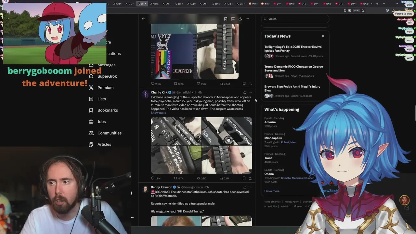
Task: Open the Amorim trending topic
Action: (x=270, y=122)
